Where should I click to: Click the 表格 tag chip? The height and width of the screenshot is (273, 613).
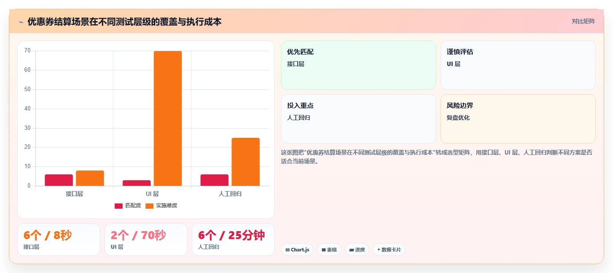329,250
